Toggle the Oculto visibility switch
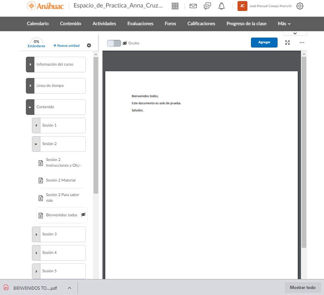The image size is (324, 295). pos(114,43)
